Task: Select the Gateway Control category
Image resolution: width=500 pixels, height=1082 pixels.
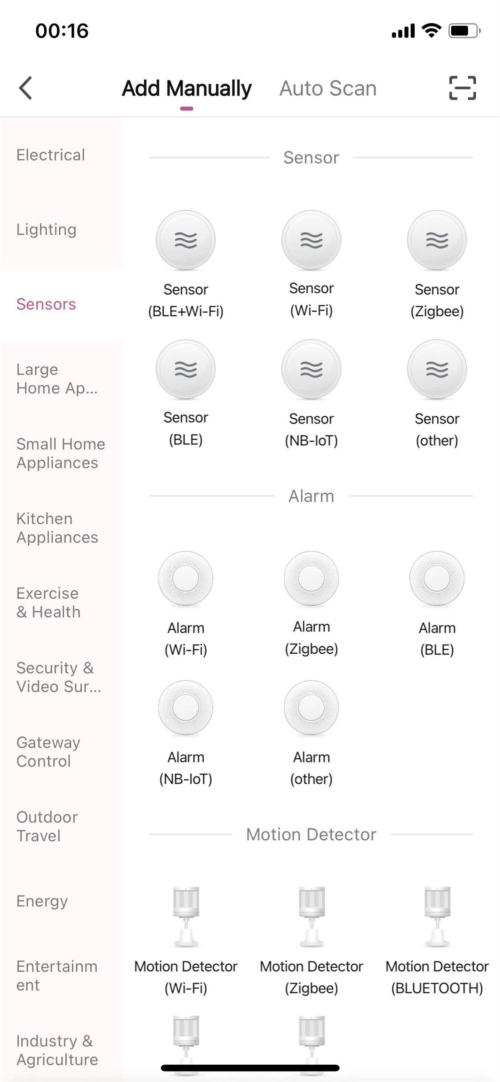Action: click(48, 752)
